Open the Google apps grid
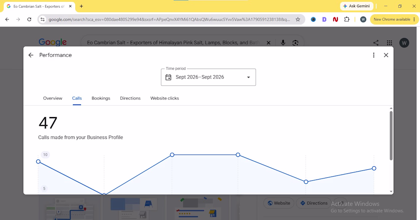Viewport: 420px width, 220px height. 389,43
